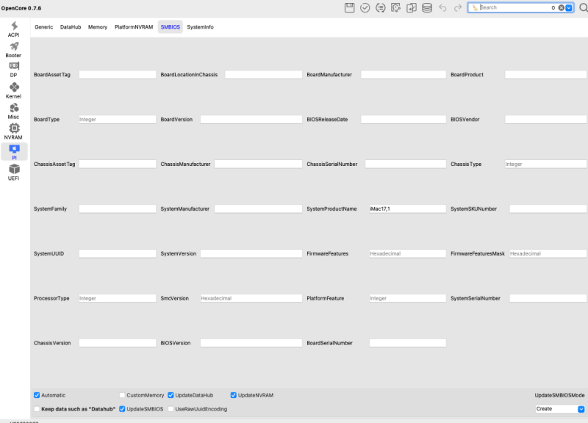This screenshot has width=588, height=423.
Task: Click the BoardLocationInChassis input field
Action: (x=263, y=75)
